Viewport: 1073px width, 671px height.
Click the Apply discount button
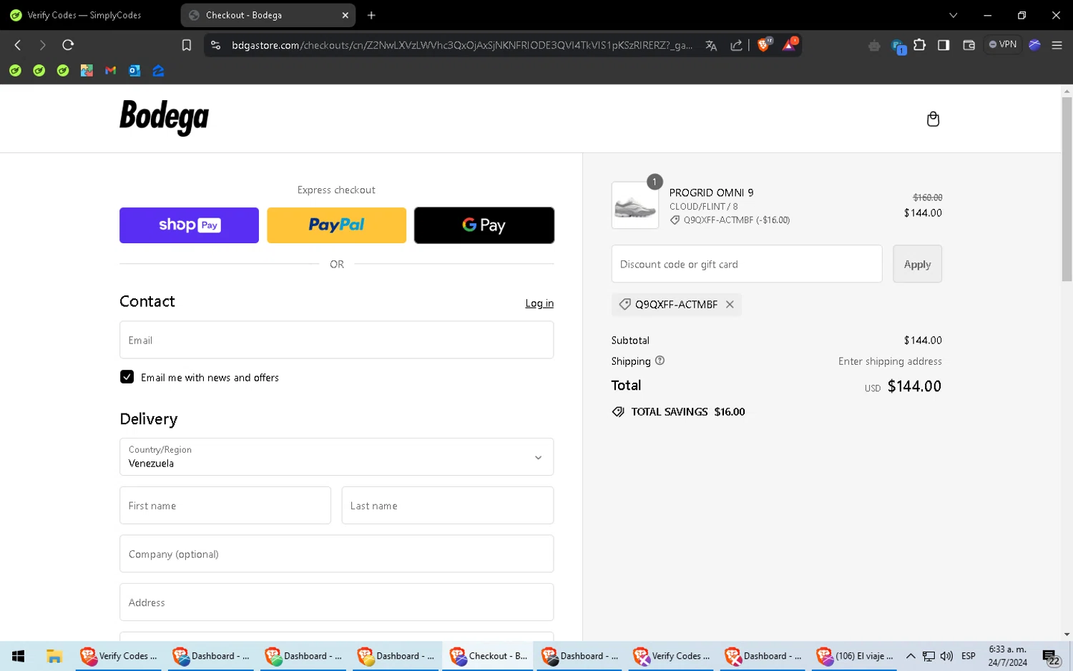[917, 264]
